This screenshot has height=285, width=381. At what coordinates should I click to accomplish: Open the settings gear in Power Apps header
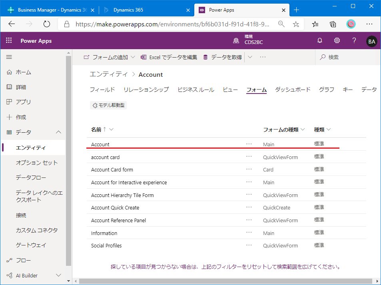coord(337,41)
